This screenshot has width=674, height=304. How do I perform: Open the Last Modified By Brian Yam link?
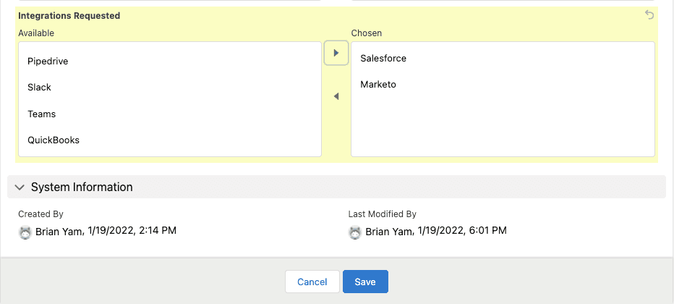[x=391, y=232]
